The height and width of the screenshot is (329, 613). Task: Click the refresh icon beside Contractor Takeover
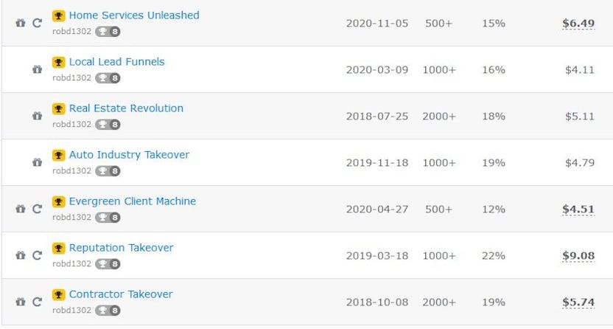[x=37, y=302]
